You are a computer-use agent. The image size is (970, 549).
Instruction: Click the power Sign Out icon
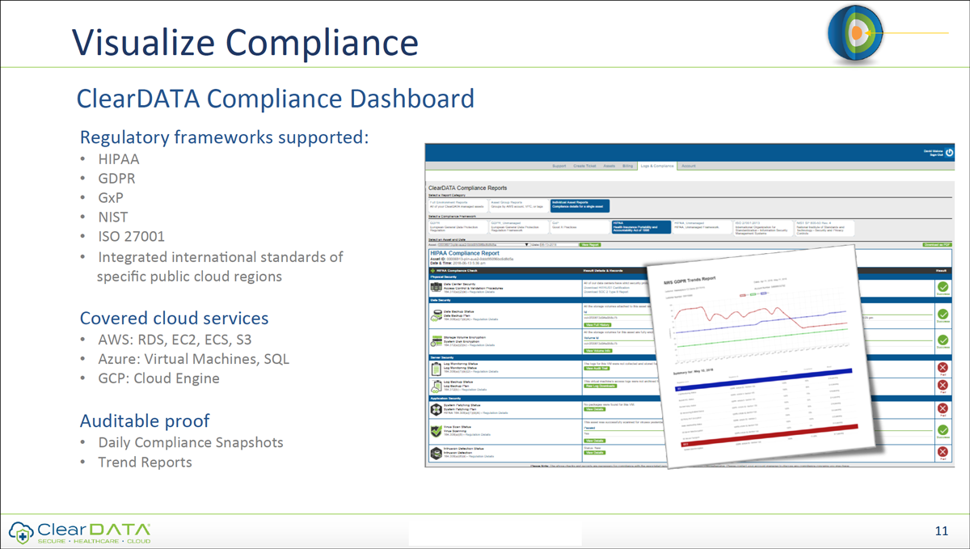[x=949, y=153]
